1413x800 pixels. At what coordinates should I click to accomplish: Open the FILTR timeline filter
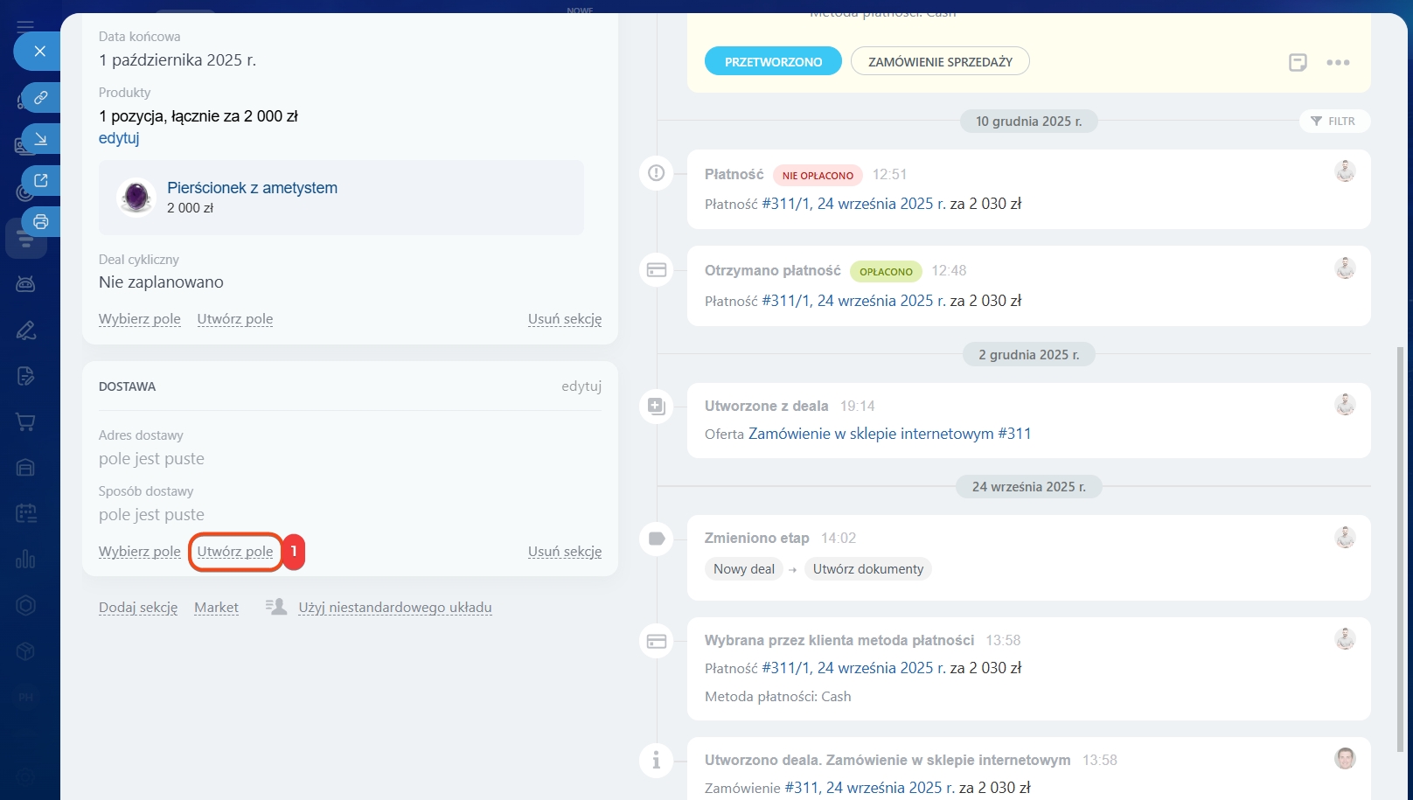(x=1334, y=122)
